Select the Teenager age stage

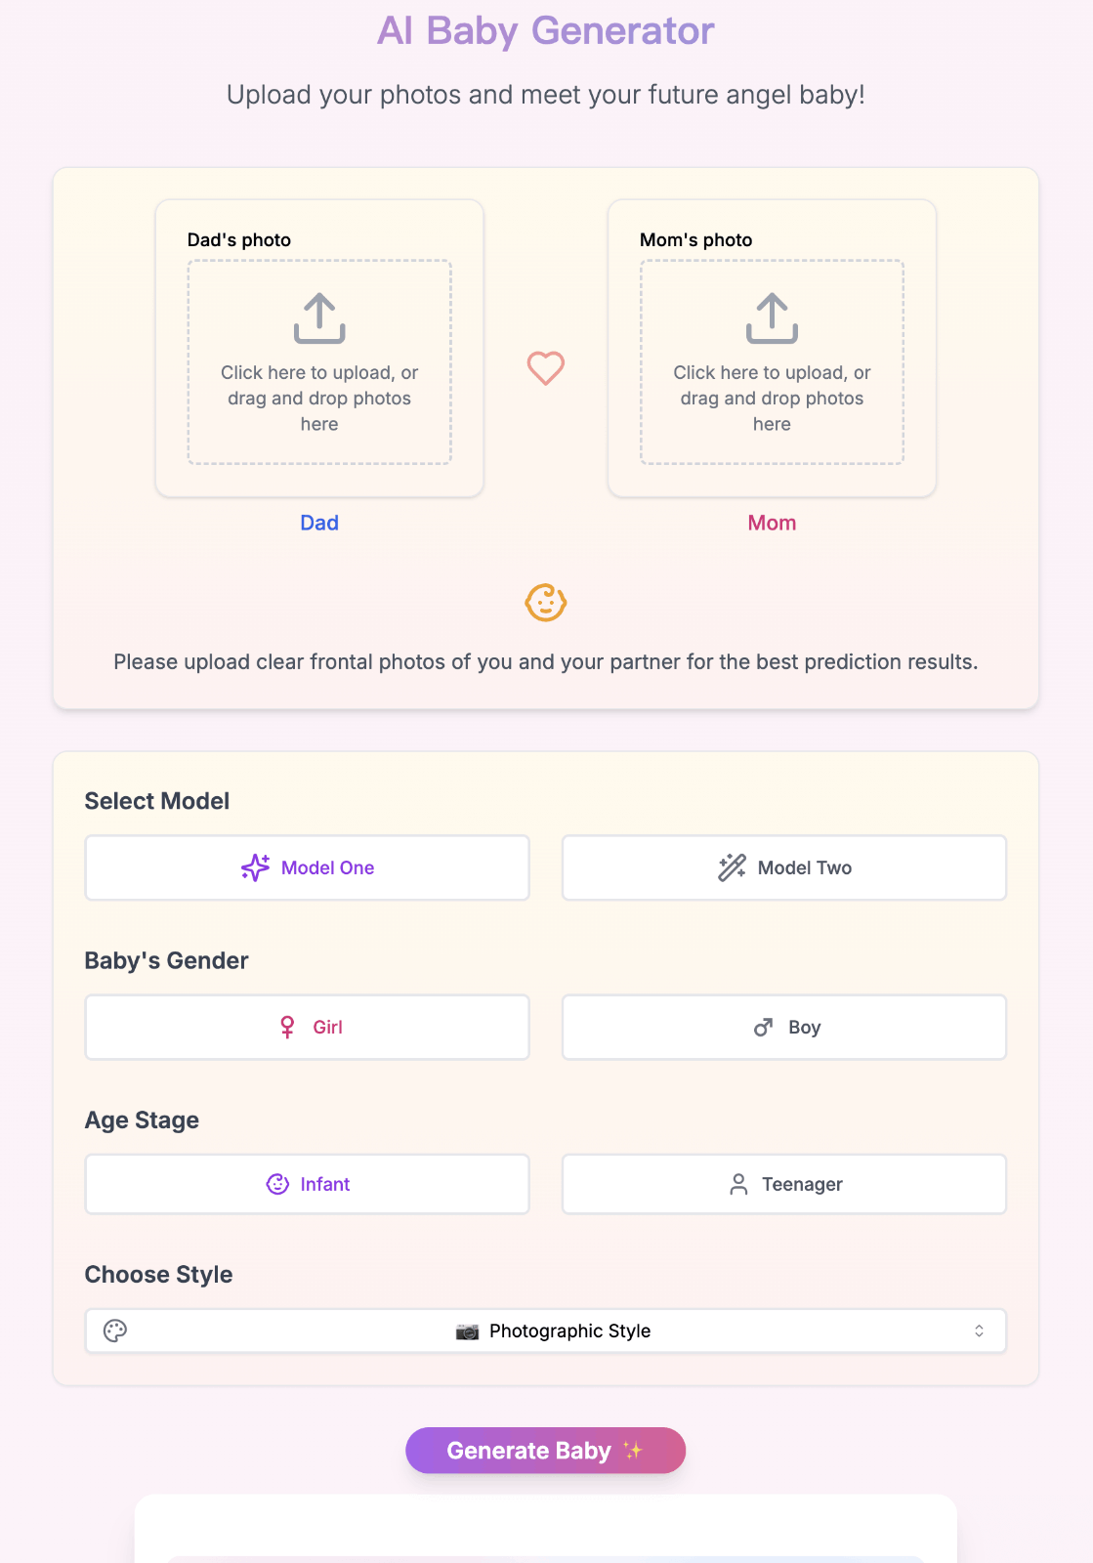tap(783, 1184)
